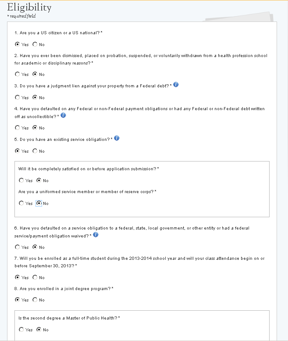Choose Yes for defaulted Federal payment obligations

(18, 128)
